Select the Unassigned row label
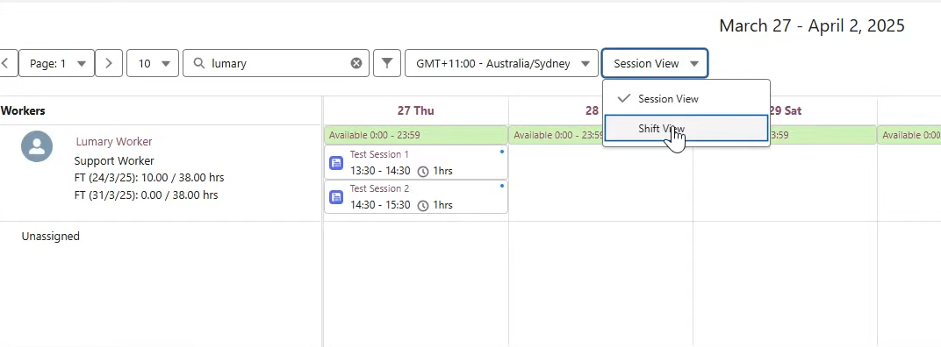This screenshot has width=941, height=347. 50,236
